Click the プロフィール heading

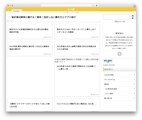[120, 22]
